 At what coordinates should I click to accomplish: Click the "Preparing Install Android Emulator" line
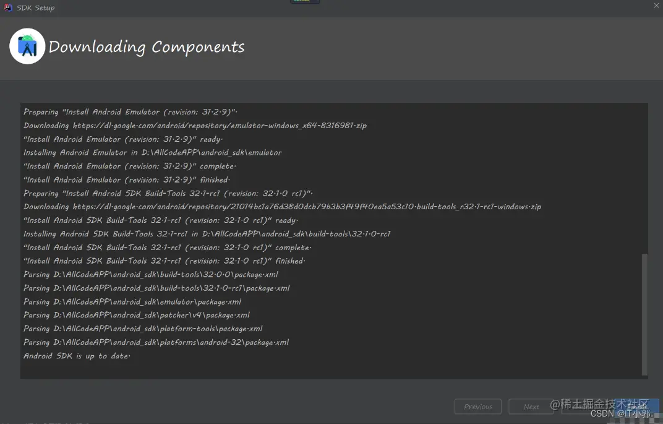point(130,112)
